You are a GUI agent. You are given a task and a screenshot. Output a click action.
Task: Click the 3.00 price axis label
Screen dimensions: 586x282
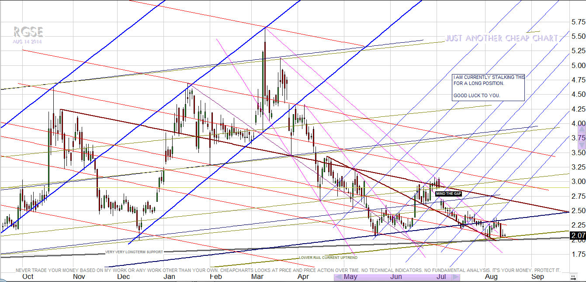[x=575, y=181]
